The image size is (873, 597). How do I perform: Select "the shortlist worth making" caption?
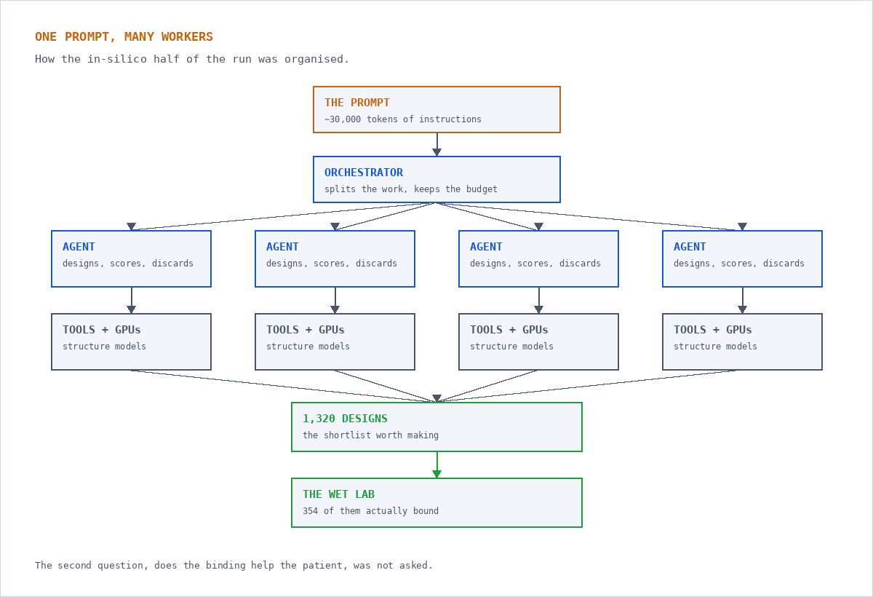pyautogui.click(x=370, y=435)
